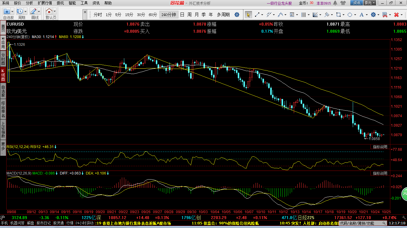Screen dimensions: 407x228
Task: Switch to 5分 timeframe
Action: (118, 15)
